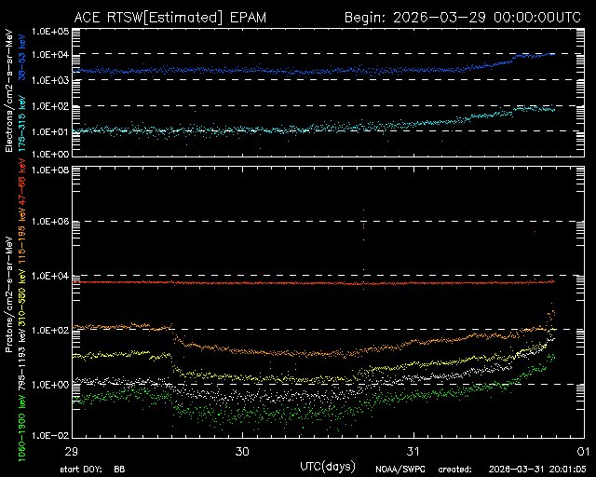This screenshot has height=477, width=596.
Task: Click the green "1060-1900 keV" legend label
Action: pyautogui.click(x=22, y=429)
